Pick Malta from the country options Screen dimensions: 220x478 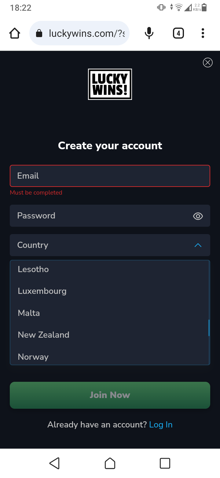click(29, 313)
